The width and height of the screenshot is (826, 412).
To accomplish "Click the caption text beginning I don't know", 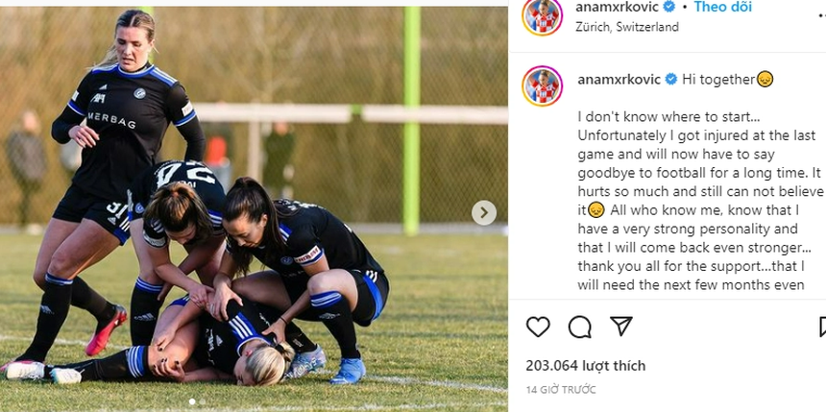I will coord(699,200).
